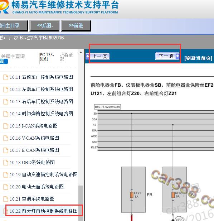214x221 pixels.
Task: Click the right arrow icon on 下一页
Action: click(178, 56)
